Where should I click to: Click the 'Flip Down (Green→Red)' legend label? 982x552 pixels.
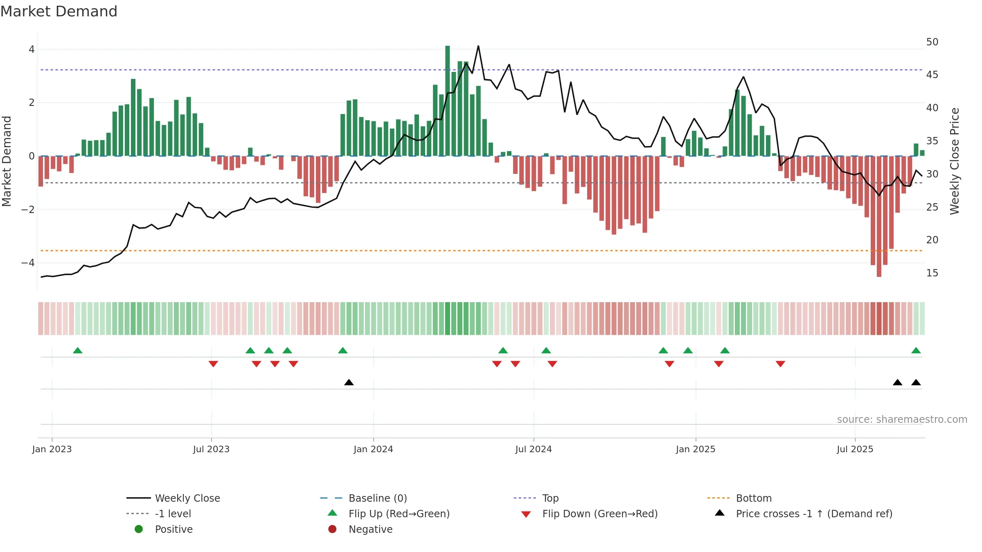tap(600, 514)
